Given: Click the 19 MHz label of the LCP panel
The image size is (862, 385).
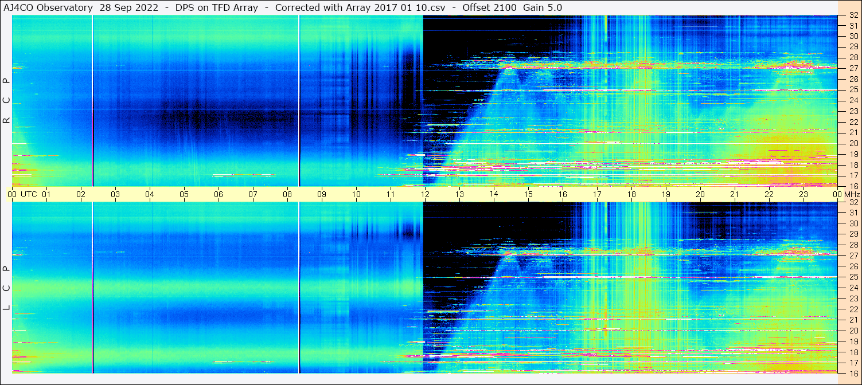Looking at the screenshot, I should pyautogui.click(x=853, y=341).
